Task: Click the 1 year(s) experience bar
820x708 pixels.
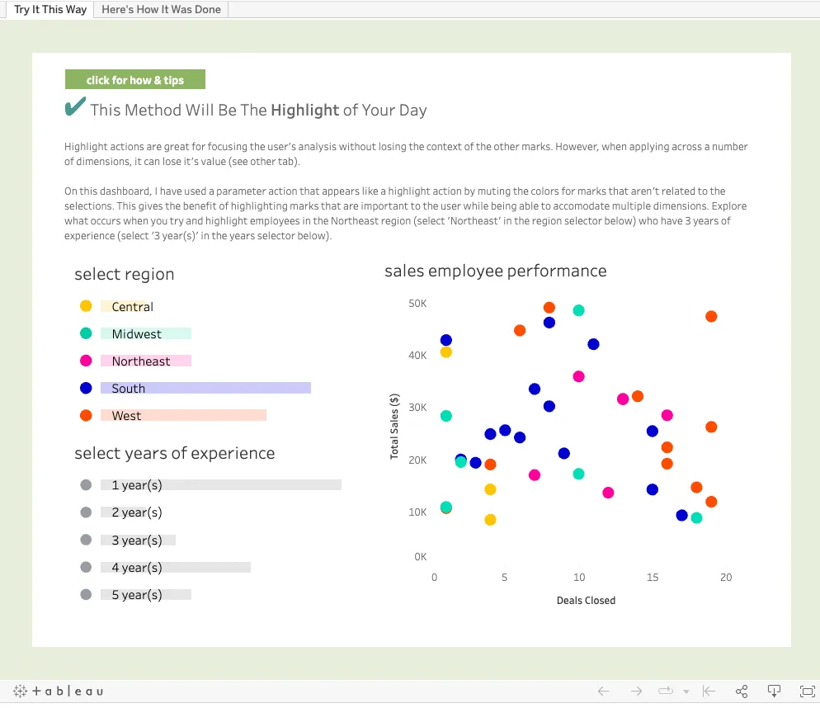Action: click(220, 485)
